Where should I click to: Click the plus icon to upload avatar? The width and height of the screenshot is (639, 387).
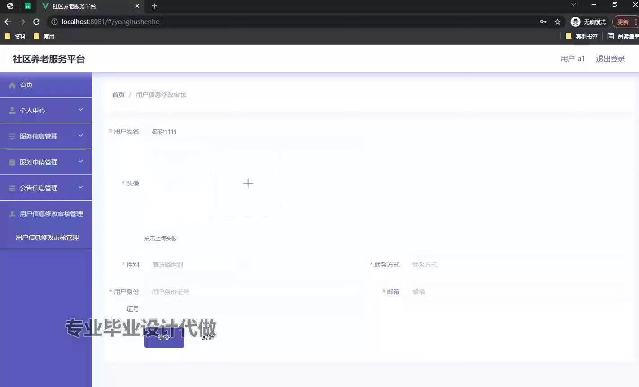pyautogui.click(x=248, y=183)
